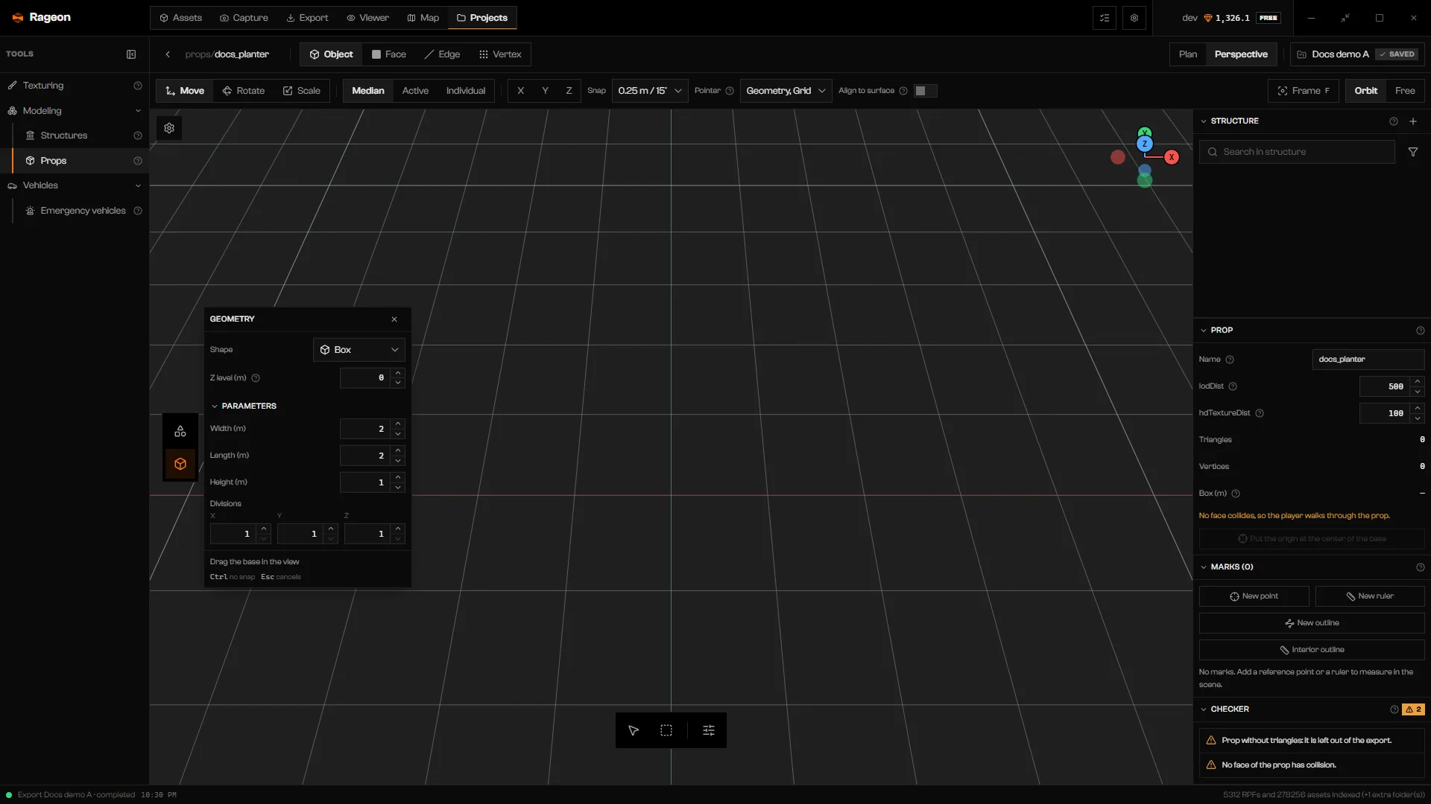The image size is (1431, 804).
Task: Open the structure filter funnel icon
Action: (x=1413, y=152)
